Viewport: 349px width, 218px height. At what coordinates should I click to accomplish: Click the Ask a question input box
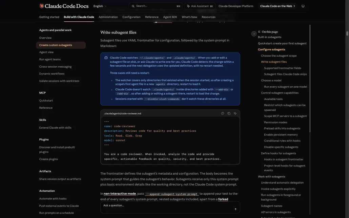tap(170, 207)
